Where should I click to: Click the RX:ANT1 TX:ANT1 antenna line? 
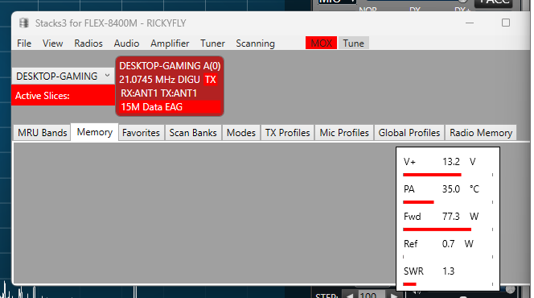158,93
